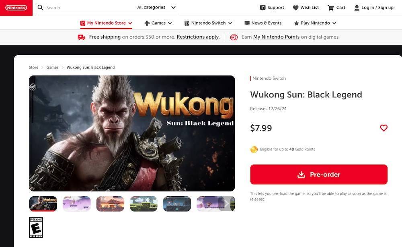Click the ESRB Everyone rating badge
The image size is (402, 247).
36,228
